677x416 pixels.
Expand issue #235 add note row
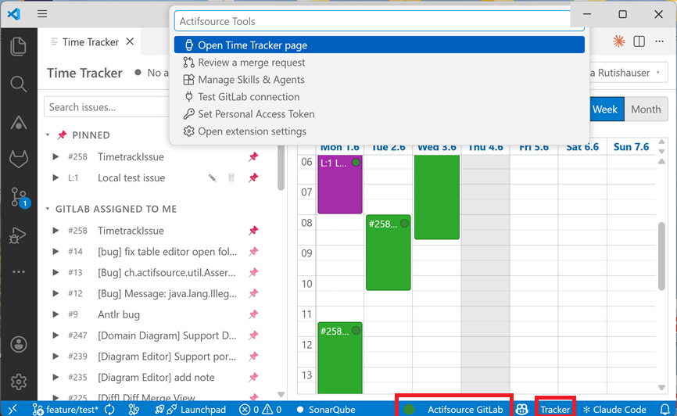click(x=56, y=377)
